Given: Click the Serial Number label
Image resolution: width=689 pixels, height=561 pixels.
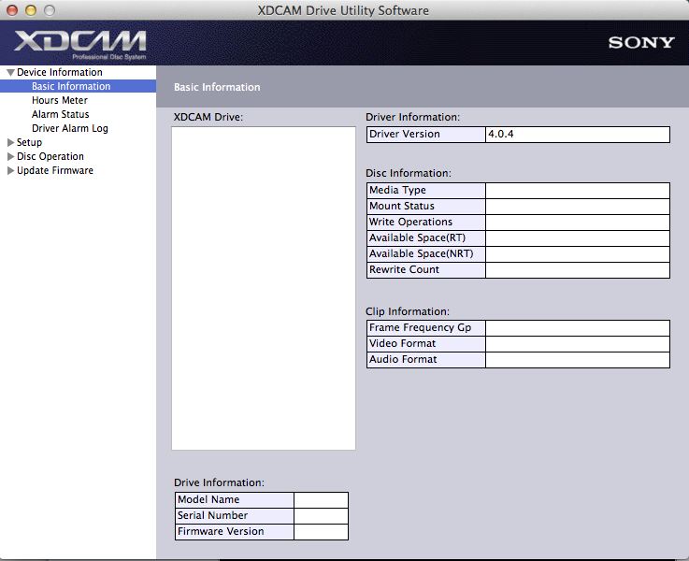Looking at the screenshot, I should click(212, 515).
